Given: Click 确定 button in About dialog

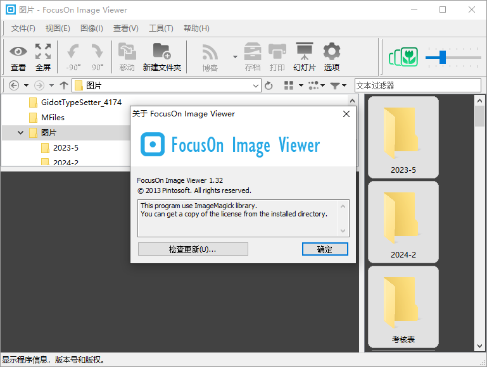Looking at the screenshot, I should (x=325, y=249).
